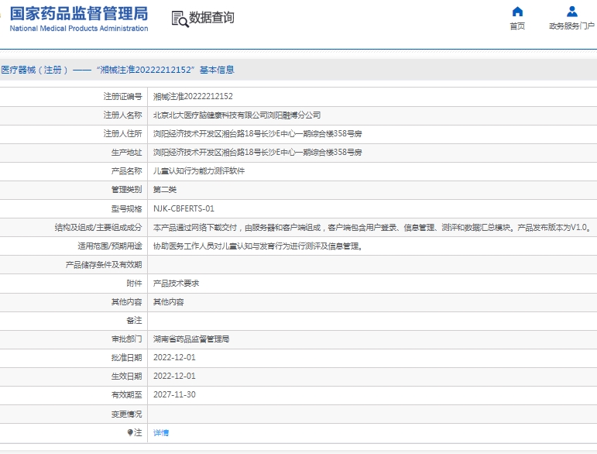Click the 其他内容 value cell
Screen dimensions: 597x454
[x=168, y=302]
